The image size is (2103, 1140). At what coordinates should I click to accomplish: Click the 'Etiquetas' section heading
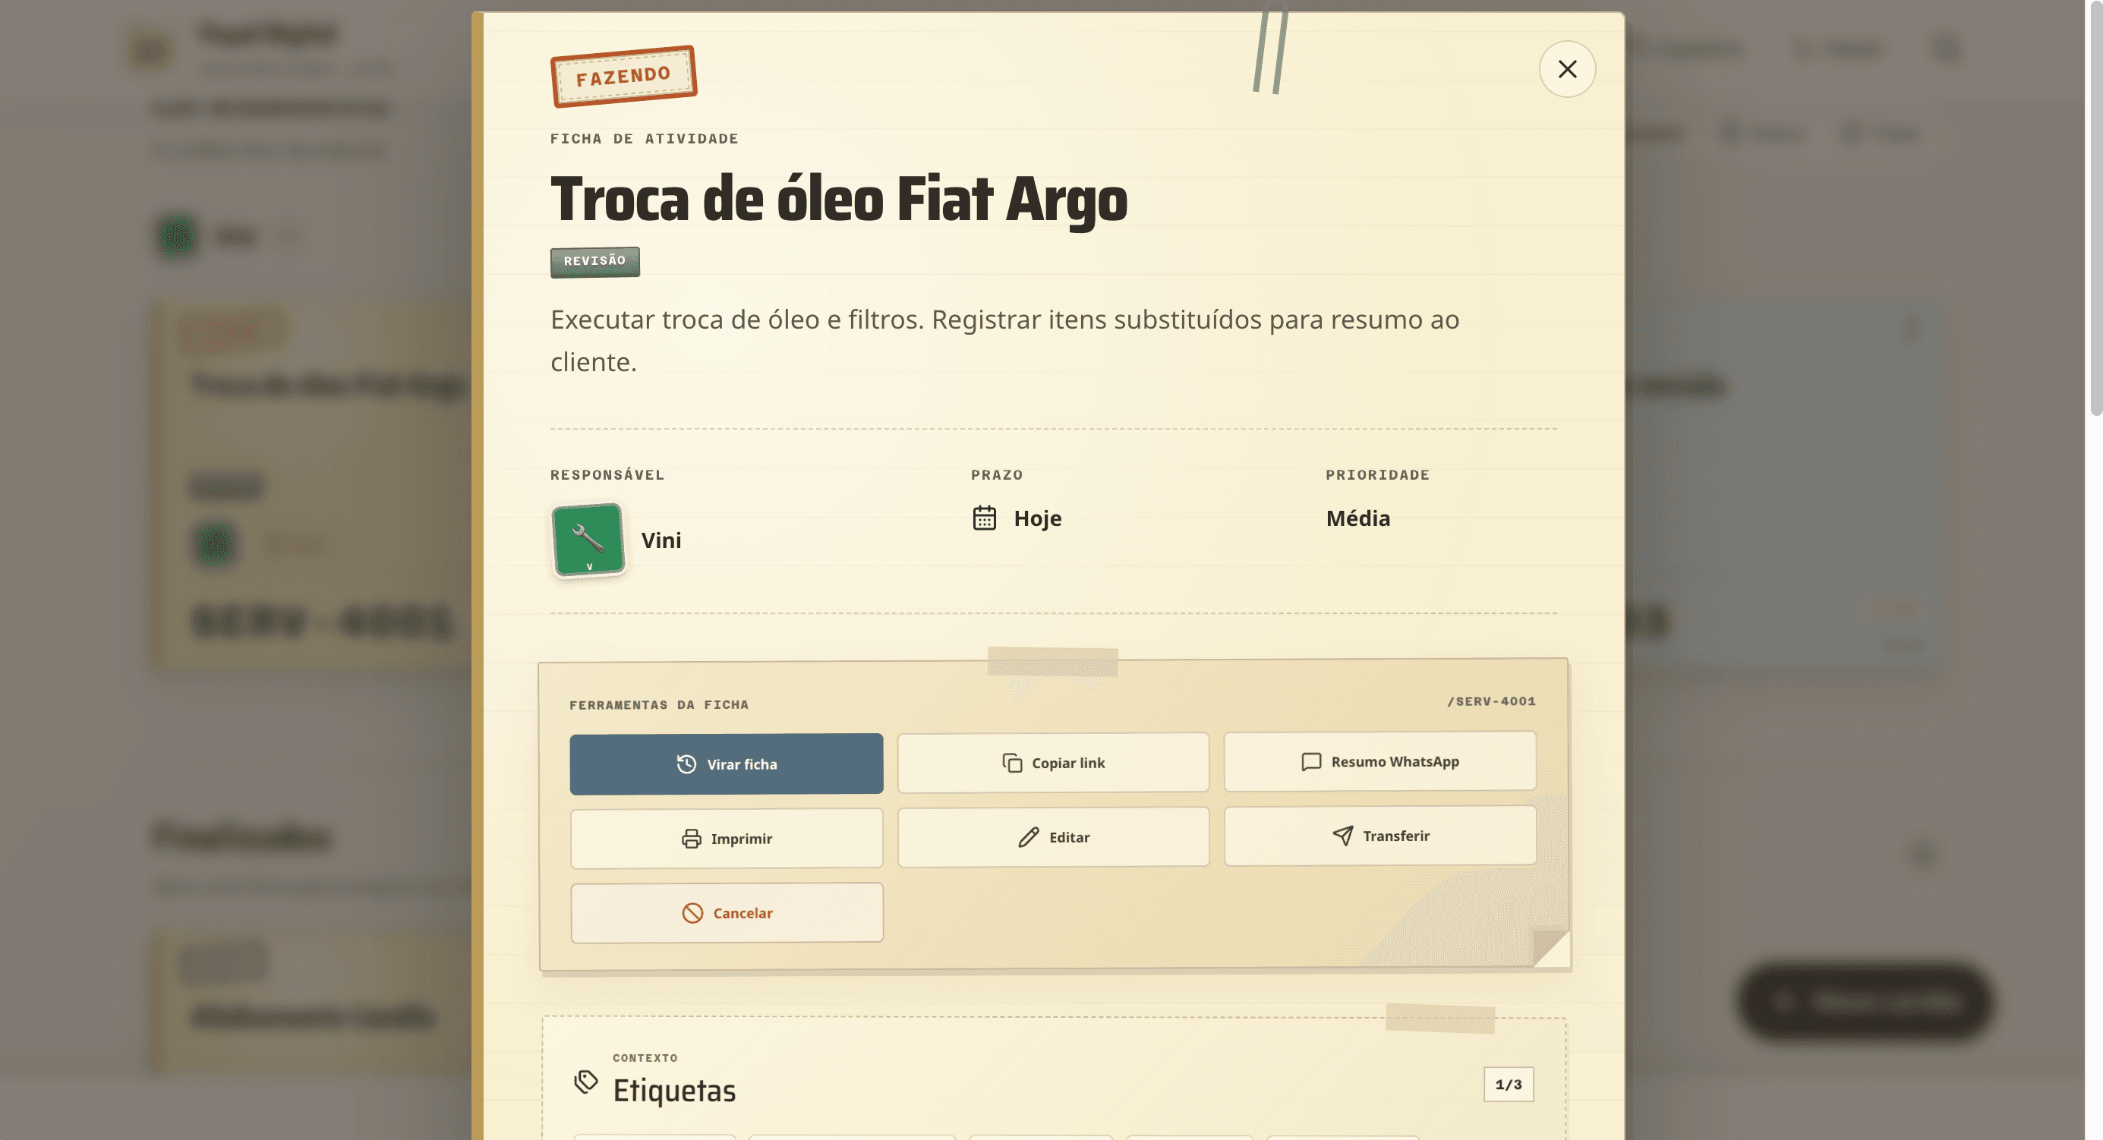(673, 1090)
